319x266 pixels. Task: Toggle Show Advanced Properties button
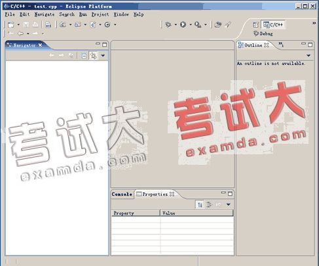click(x=209, y=204)
